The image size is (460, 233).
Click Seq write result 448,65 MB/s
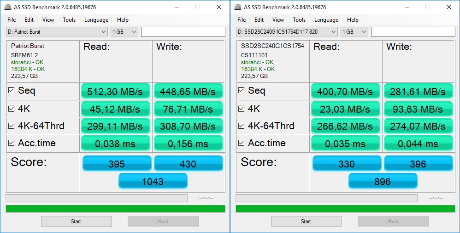[189, 91]
